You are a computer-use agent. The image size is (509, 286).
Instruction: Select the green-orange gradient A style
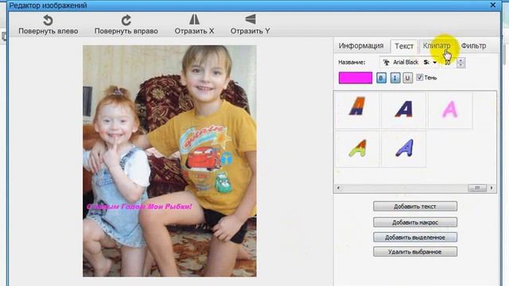357,149
